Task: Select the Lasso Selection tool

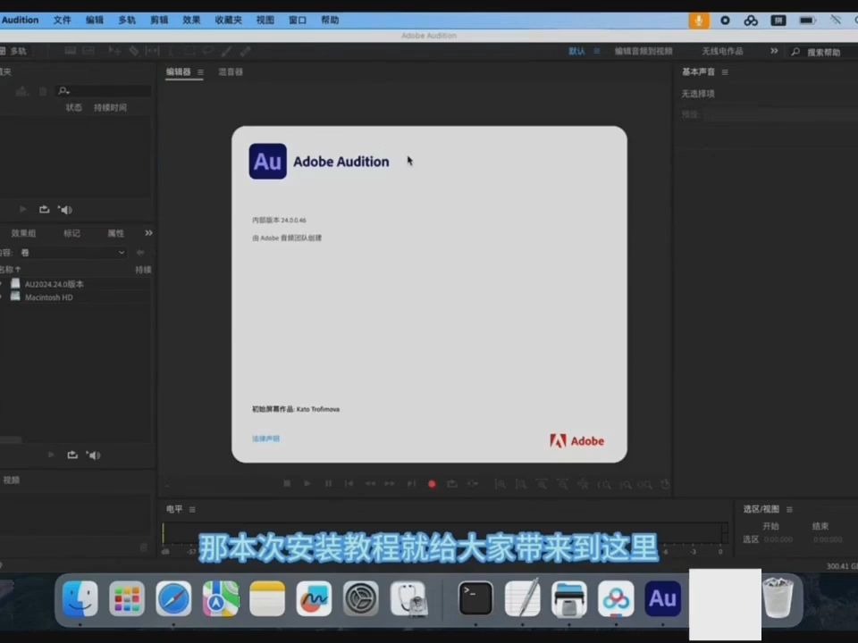Action: coord(208,51)
